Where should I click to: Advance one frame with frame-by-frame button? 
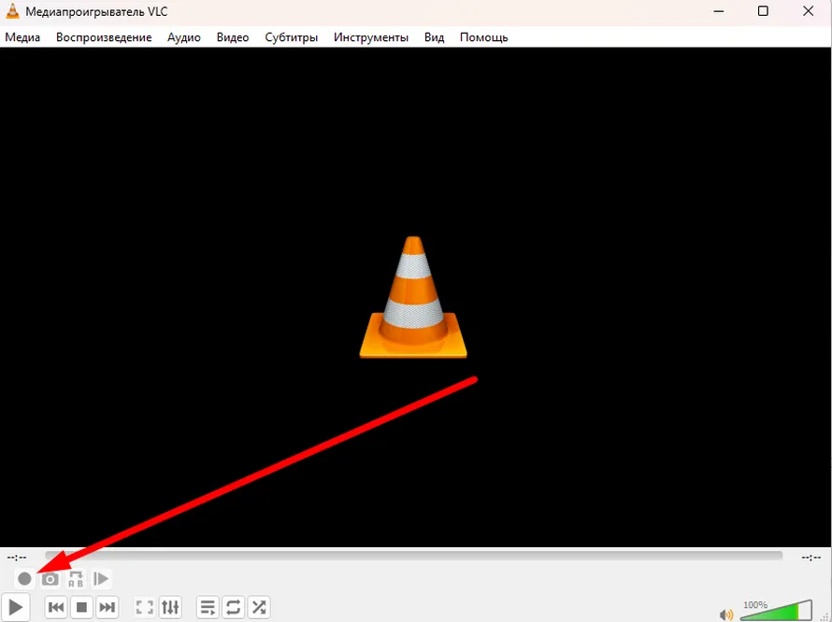101,578
